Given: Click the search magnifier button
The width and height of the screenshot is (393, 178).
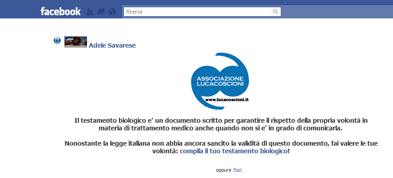Looking at the screenshot, I should pyautogui.click(x=276, y=12).
